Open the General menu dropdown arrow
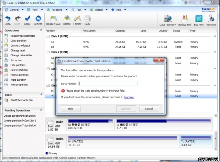Viewport: 220px width, 162px height. pyautogui.click(x=23, y=10)
